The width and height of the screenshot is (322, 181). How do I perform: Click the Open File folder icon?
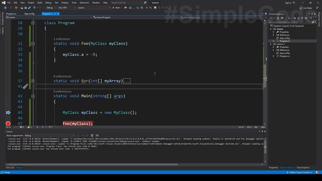click(22, 8)
